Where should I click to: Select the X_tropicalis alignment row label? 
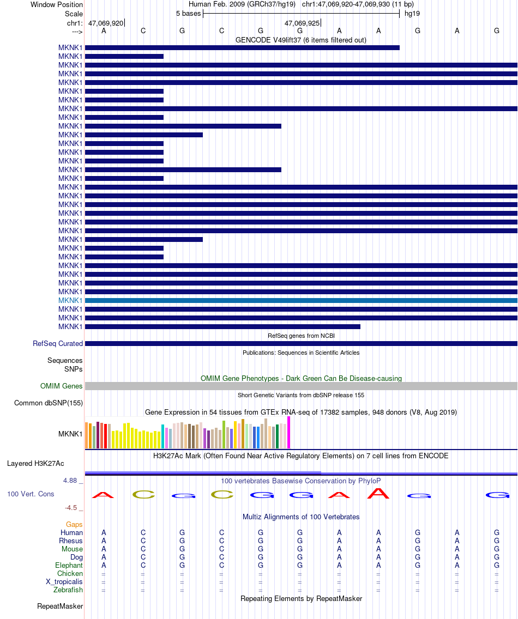(x=64, y=582)
